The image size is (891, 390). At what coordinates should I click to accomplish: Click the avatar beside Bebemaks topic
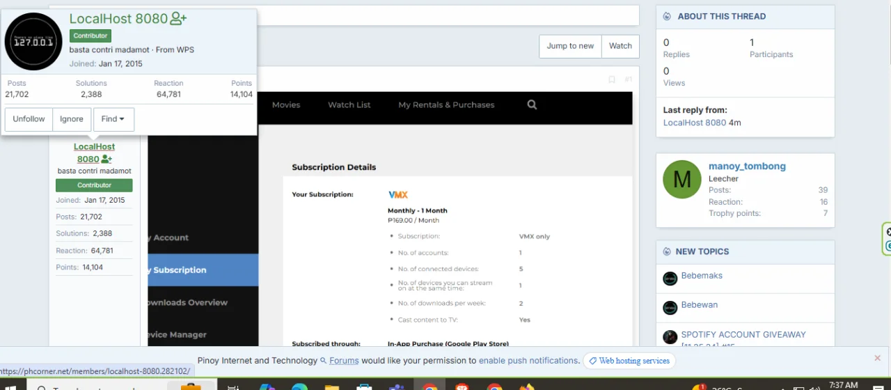point(670,279)
